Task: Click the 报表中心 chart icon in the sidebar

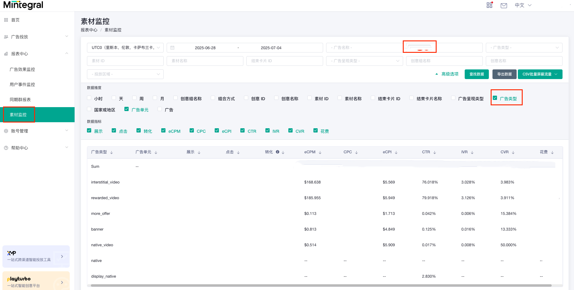Action: coord(6,53)
